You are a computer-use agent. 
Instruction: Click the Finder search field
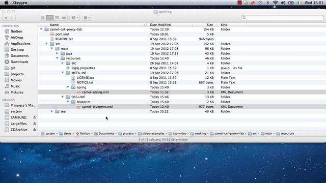click(x=282, y=18)
